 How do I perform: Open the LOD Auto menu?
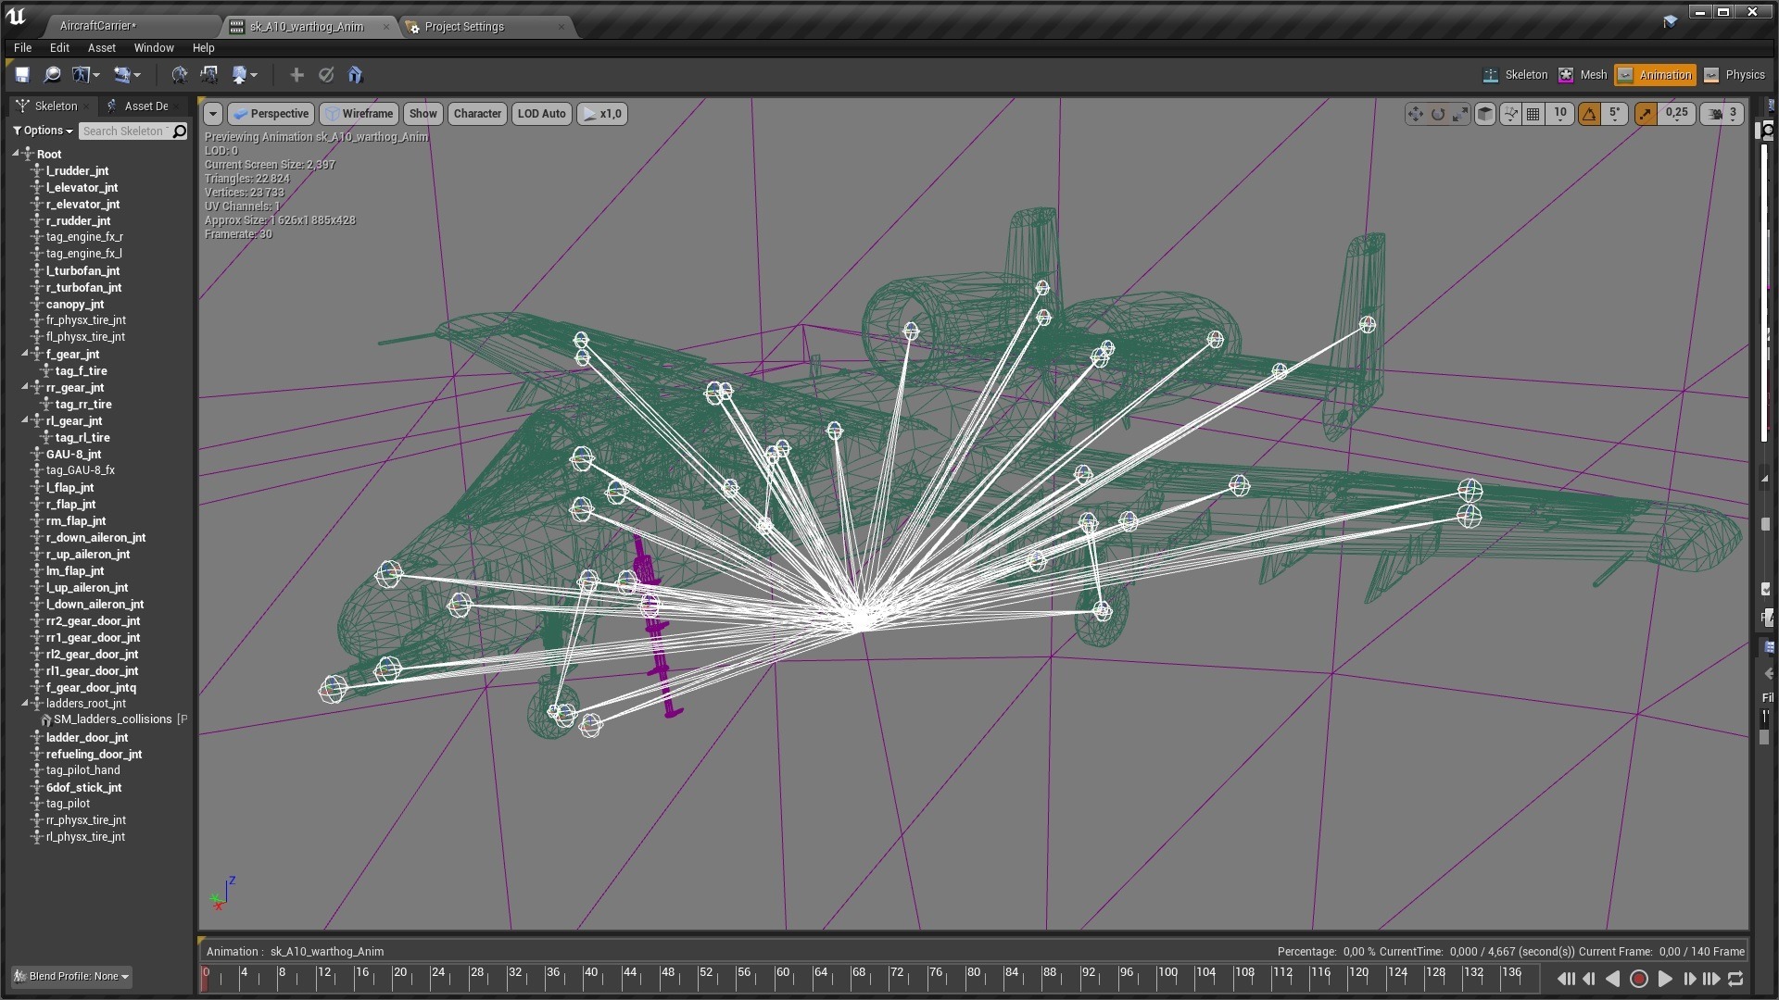pos(541,114)
